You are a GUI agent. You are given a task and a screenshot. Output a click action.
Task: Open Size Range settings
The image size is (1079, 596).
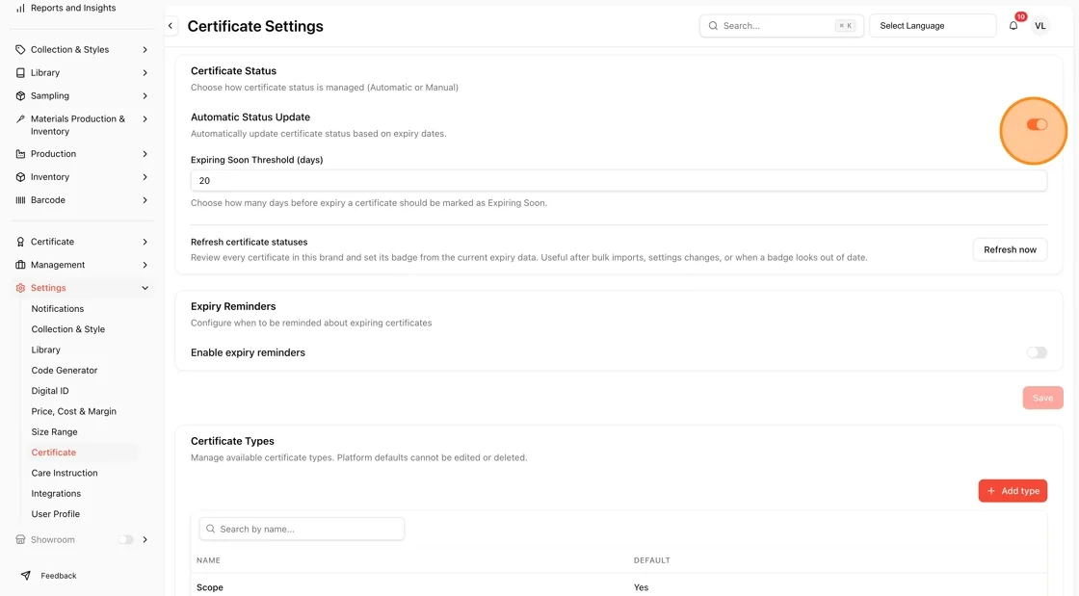(x=54, y=432)
